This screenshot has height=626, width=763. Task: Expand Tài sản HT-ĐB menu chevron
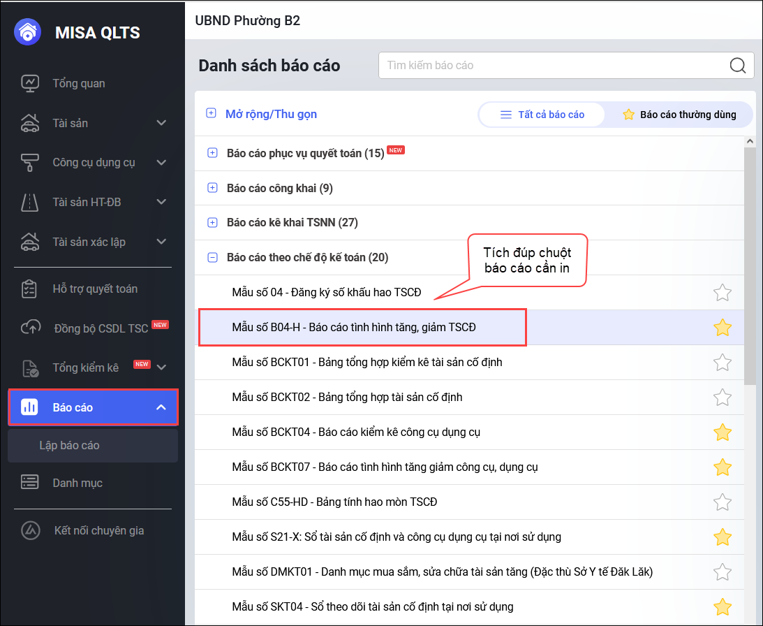[161, 202]
